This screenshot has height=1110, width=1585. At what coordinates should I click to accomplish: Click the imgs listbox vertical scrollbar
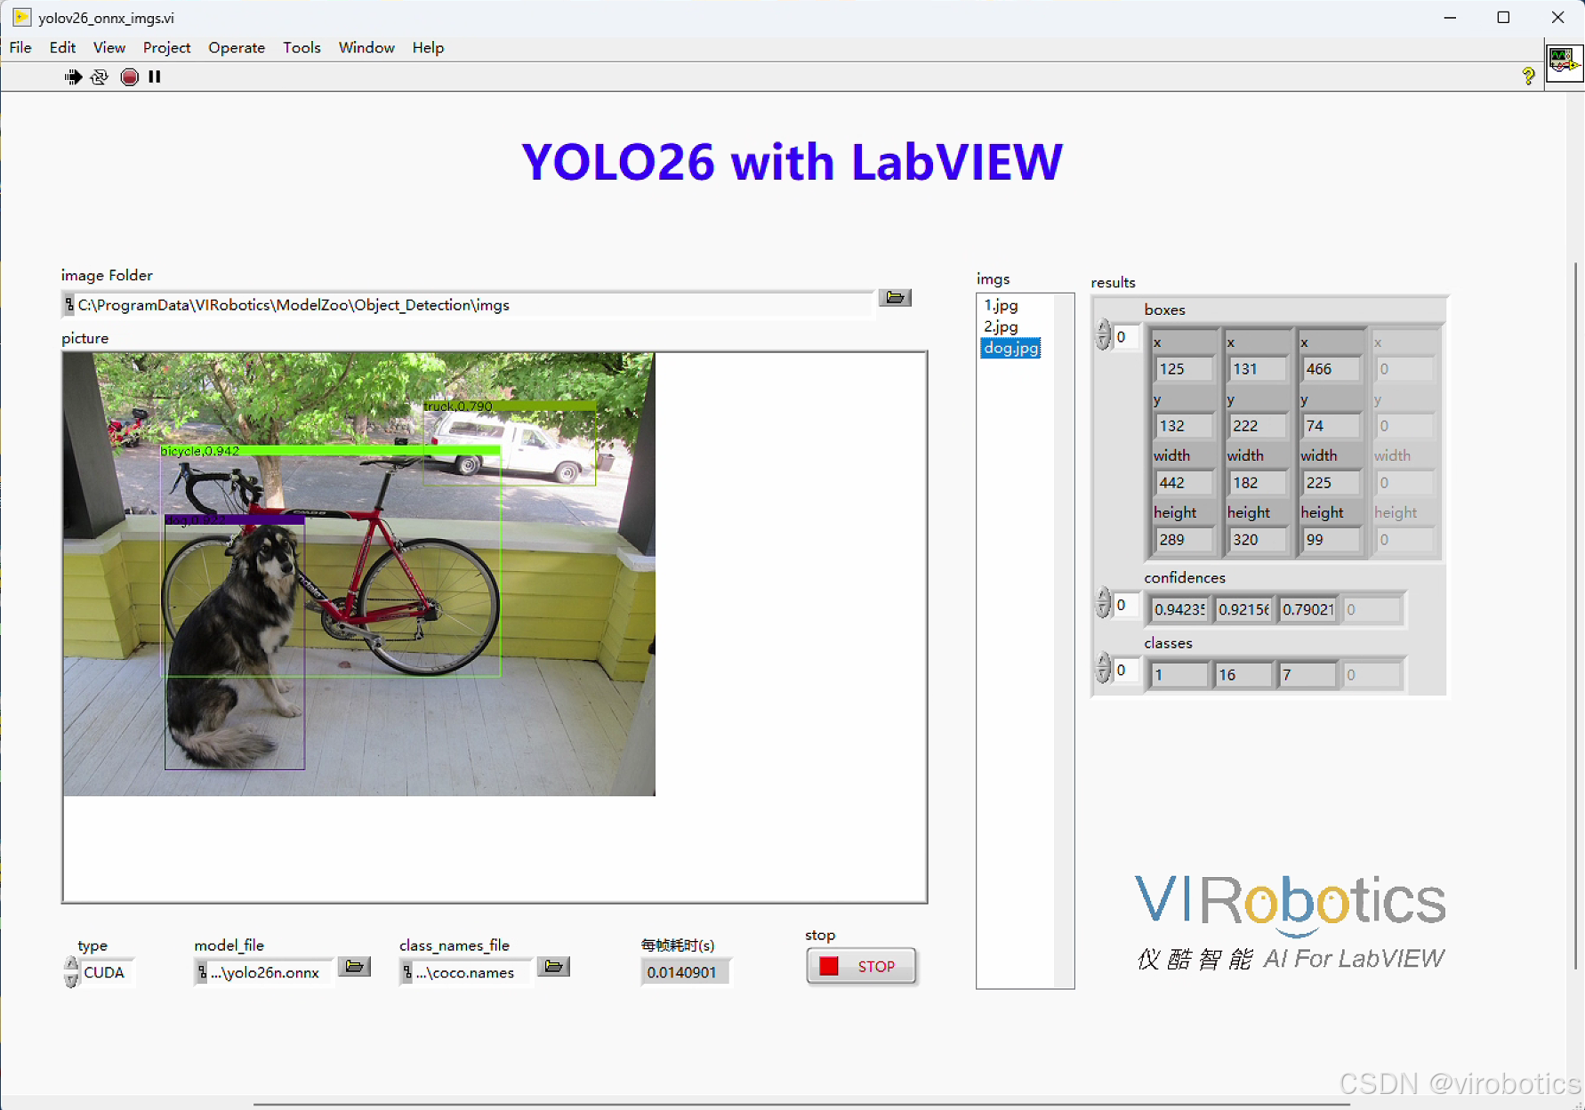click(x=1064, y=640)
